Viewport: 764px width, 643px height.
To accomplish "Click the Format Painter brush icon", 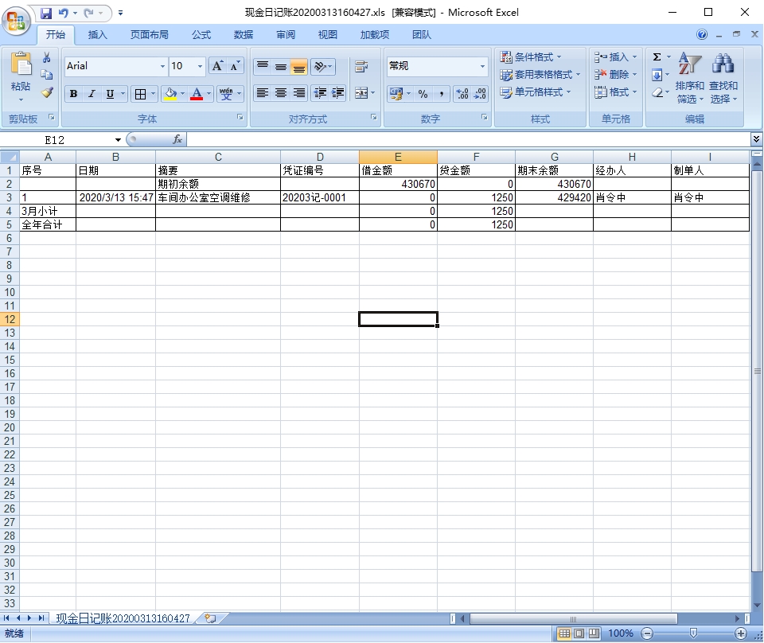I will coord(47,92).
